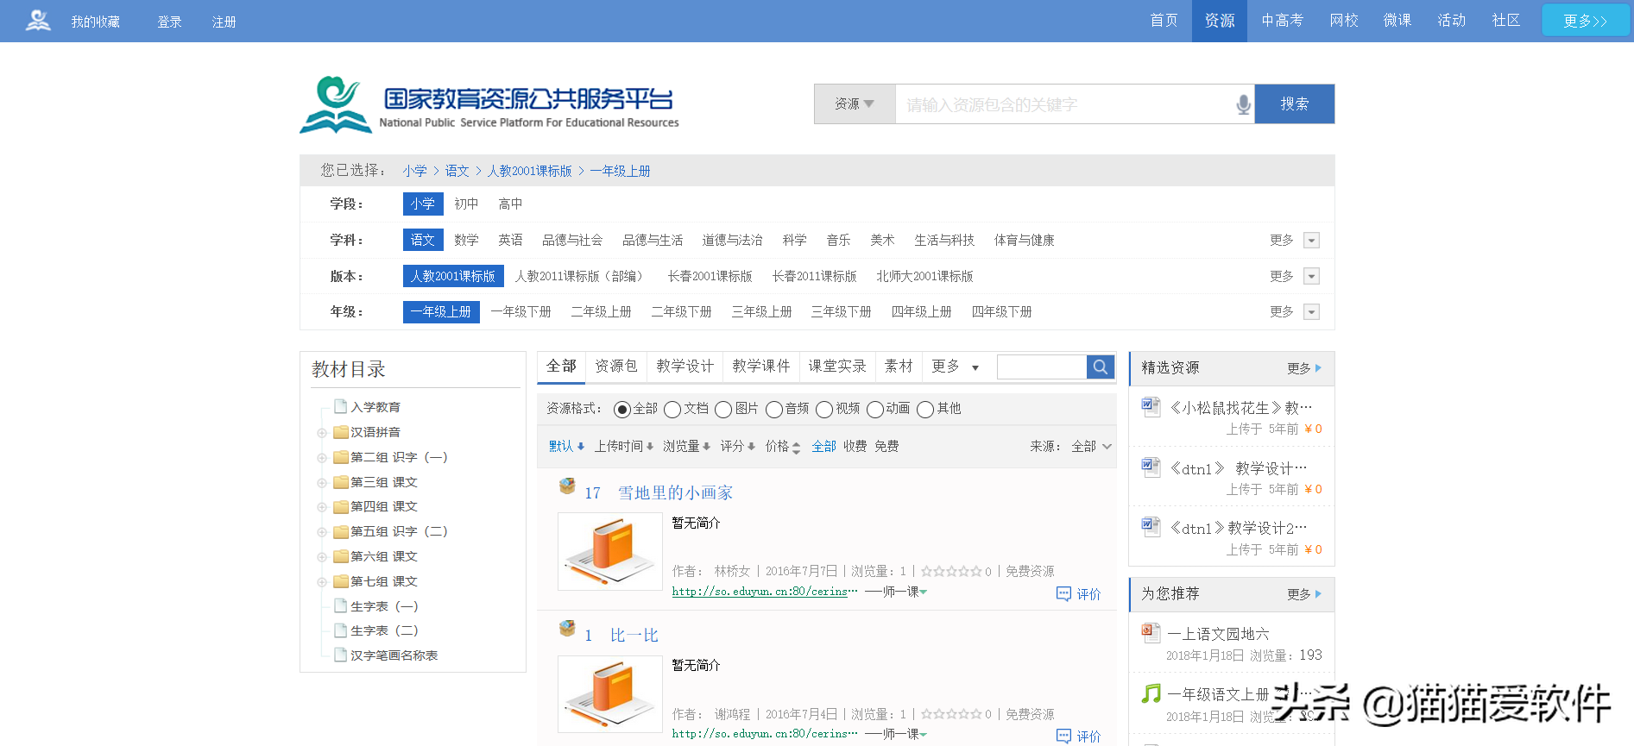
Task: Click the folder icon for 汉语拼音
Action: 341,432
